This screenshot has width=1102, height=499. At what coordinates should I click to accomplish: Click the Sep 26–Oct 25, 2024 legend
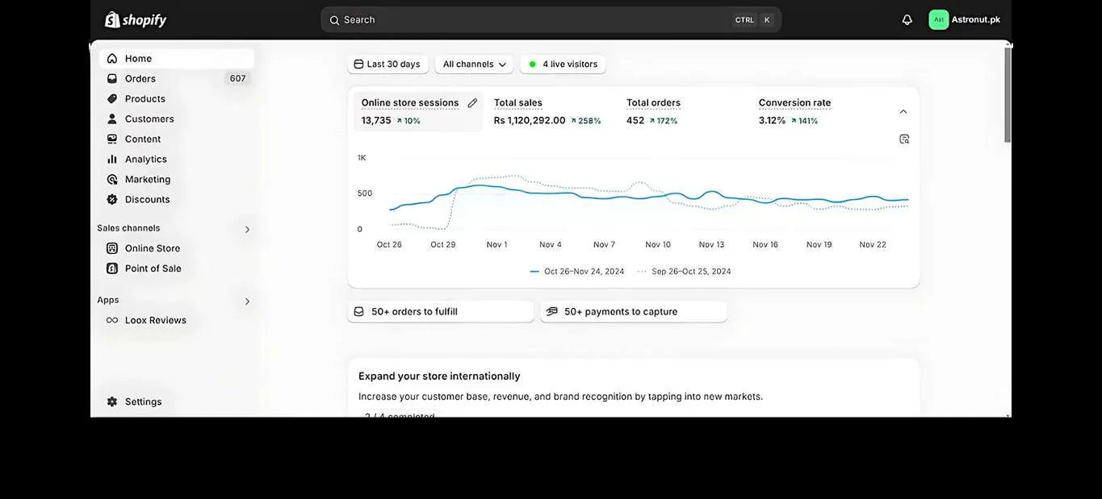coord(684,272)
